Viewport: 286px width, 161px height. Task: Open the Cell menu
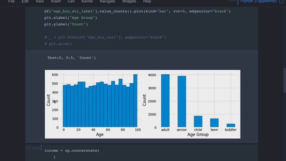[x=71, y=1]
